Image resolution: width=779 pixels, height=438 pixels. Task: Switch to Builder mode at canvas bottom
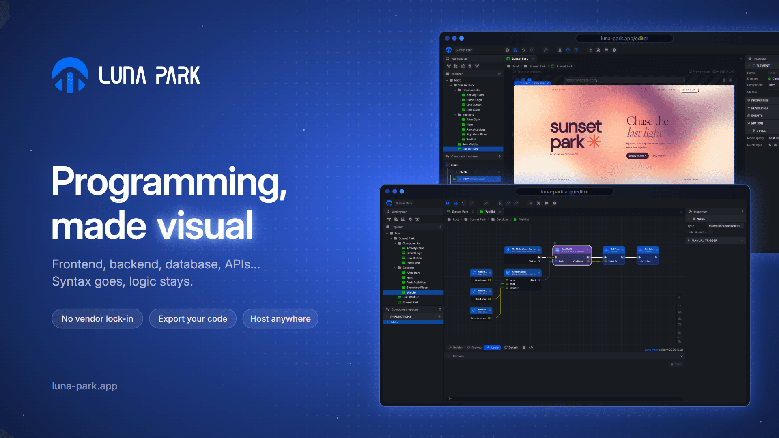pyautogui.click(x=456, y=348)
